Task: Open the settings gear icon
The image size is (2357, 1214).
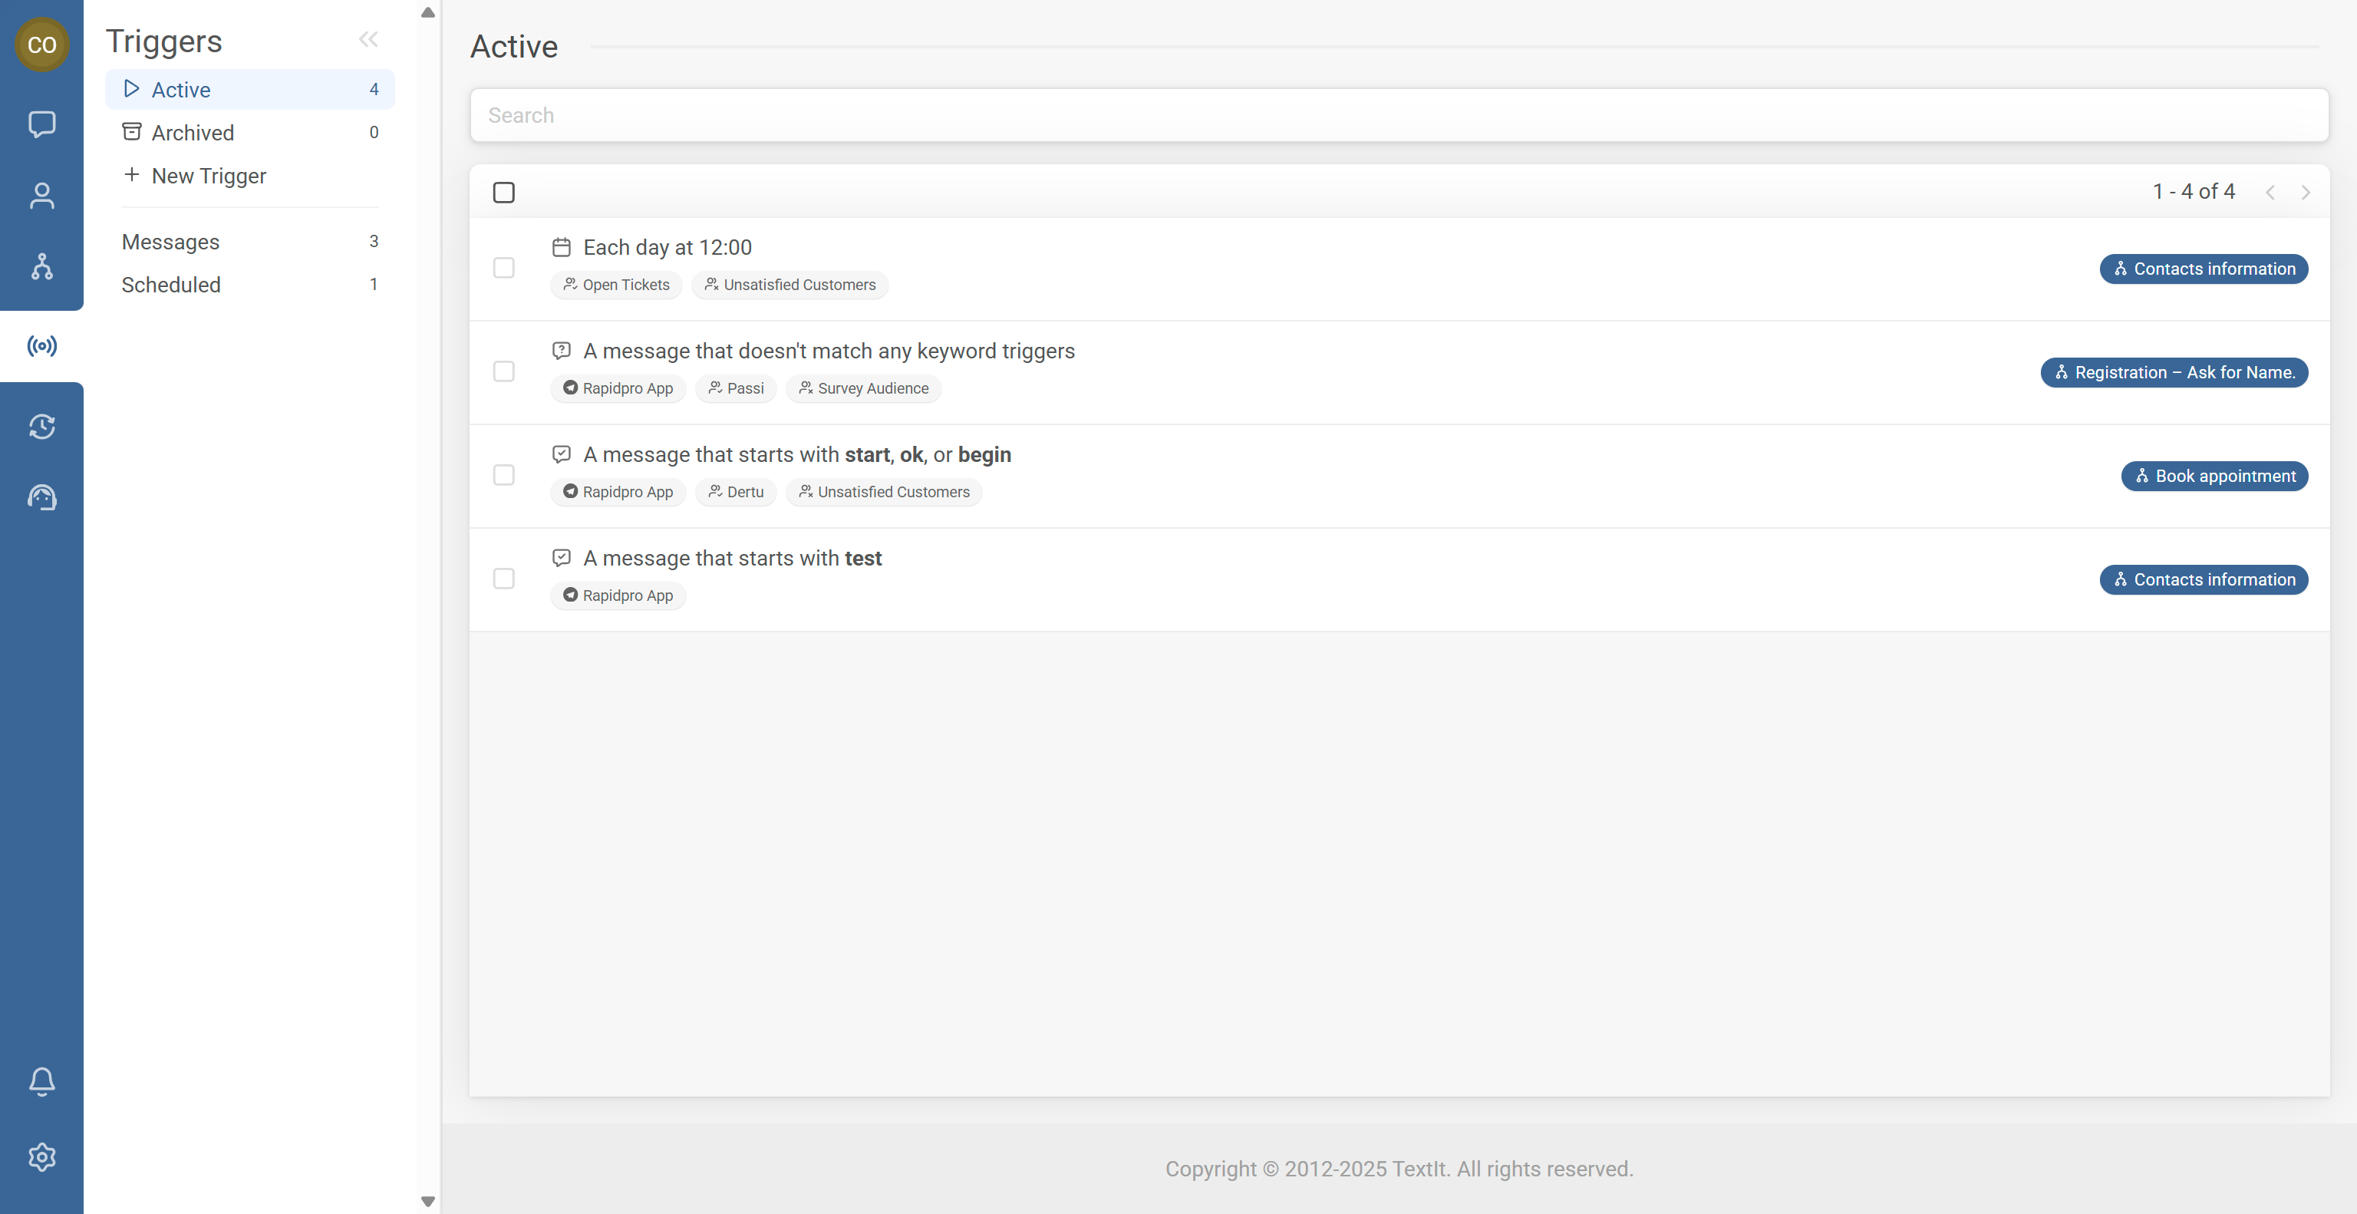Action: coord(41,1157)
